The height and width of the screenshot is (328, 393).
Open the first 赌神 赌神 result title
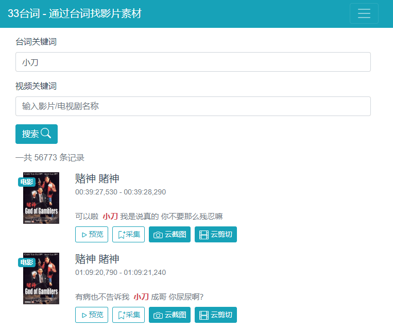(x=97, y=178)
